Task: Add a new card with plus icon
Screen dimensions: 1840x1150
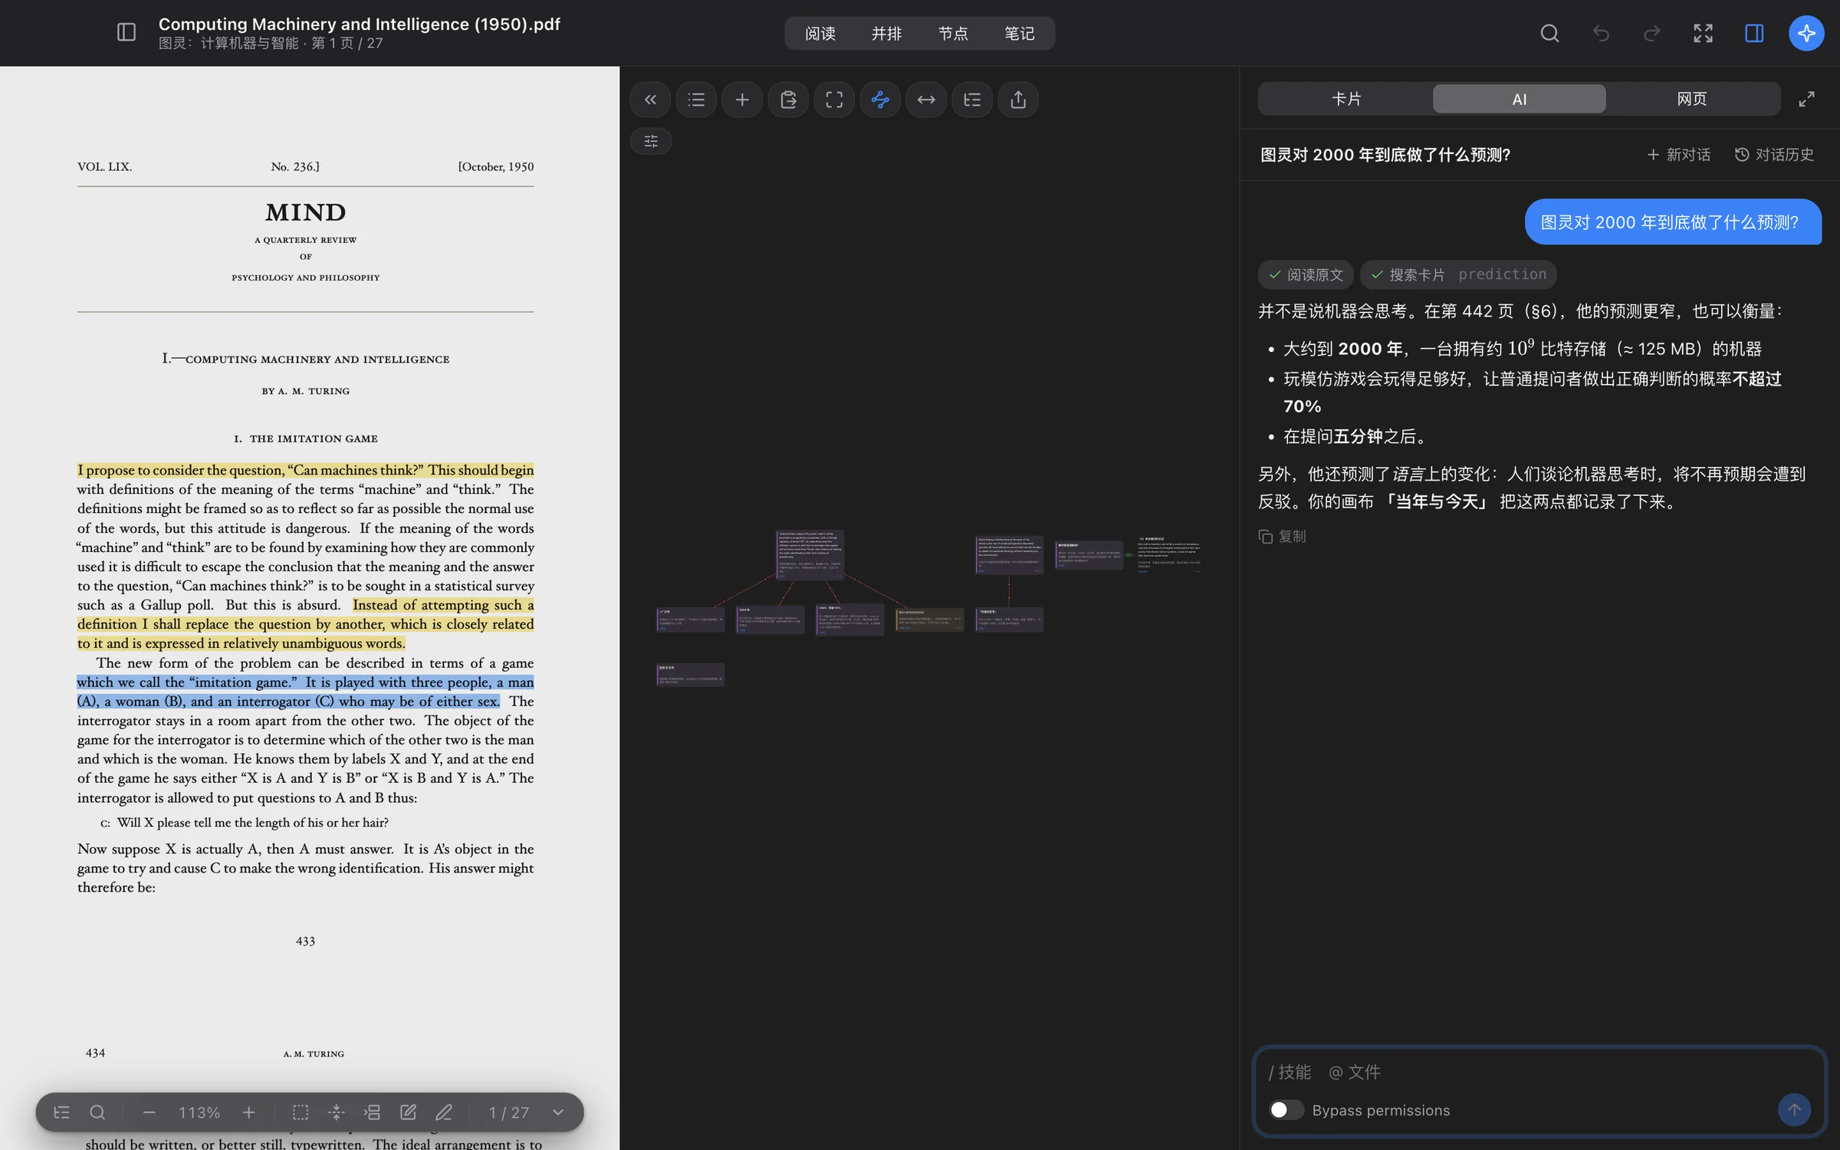Action: click(x=742, y=100)
